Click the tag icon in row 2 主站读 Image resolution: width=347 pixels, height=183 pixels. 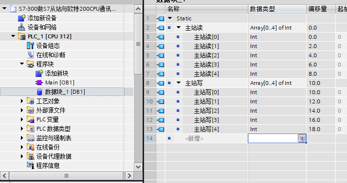click(161, 28)
